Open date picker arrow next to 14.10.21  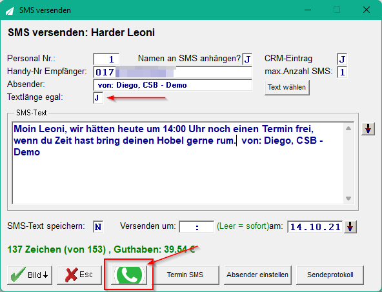pos(350,227)
